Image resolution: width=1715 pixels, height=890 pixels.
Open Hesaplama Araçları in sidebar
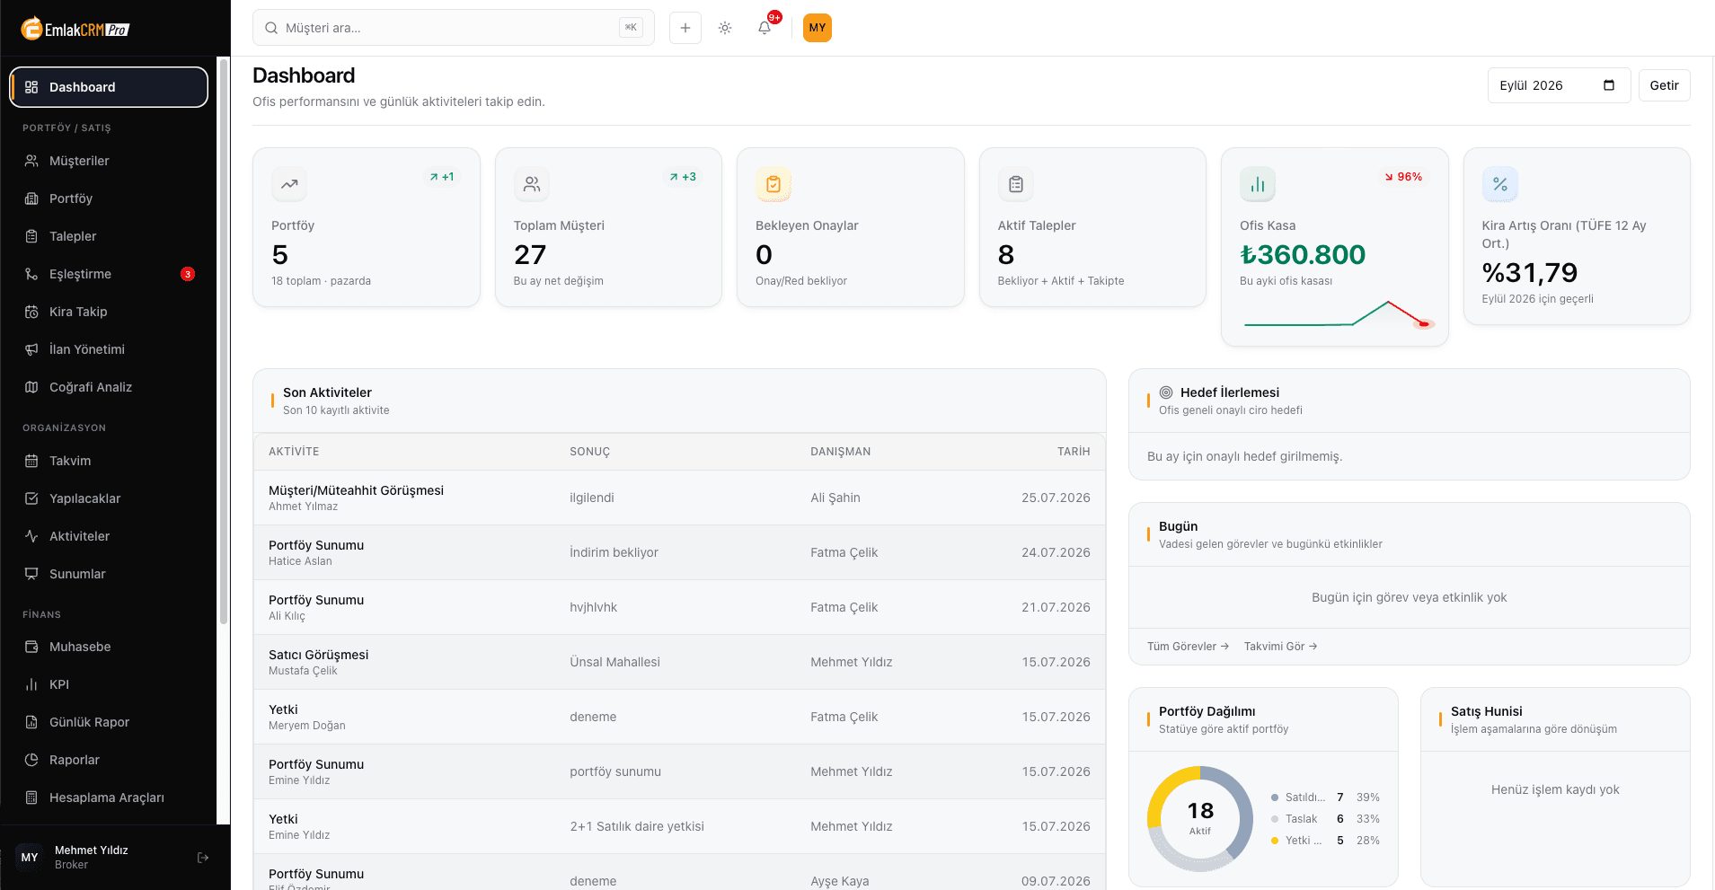click(109, 797)
